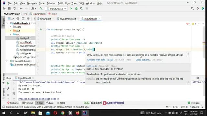Click the src breadcrumb in navigation bar
This screenshot has height=116, width=207.
pyautogui.click(x=25, y=14)
